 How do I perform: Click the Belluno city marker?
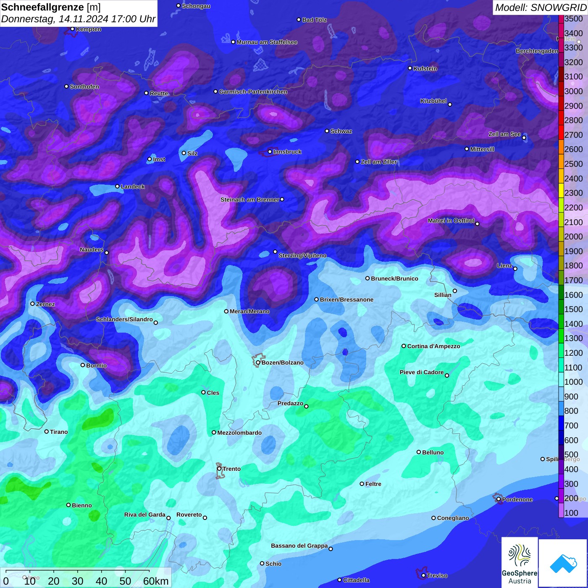coord(419,452)
